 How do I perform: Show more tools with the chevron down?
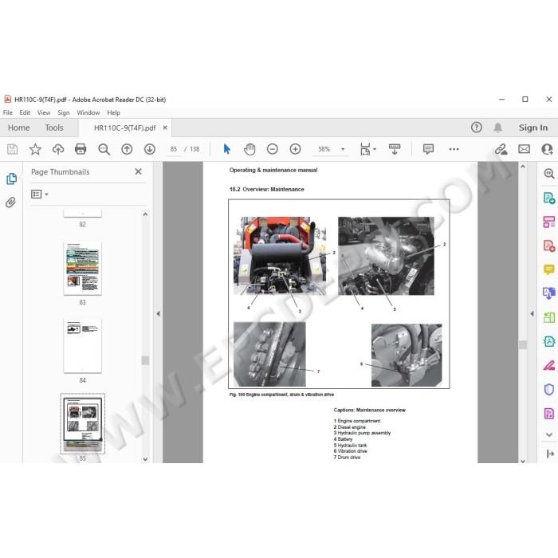click(549, 434)
